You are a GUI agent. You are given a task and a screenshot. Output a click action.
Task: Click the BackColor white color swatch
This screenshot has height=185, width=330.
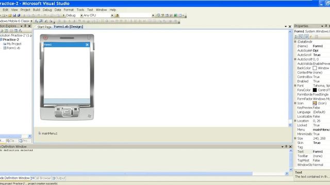pyautogui.click(x=315, y=68)
